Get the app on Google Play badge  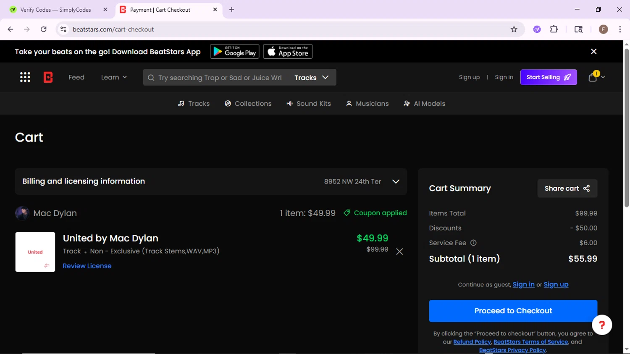[235, 52]
